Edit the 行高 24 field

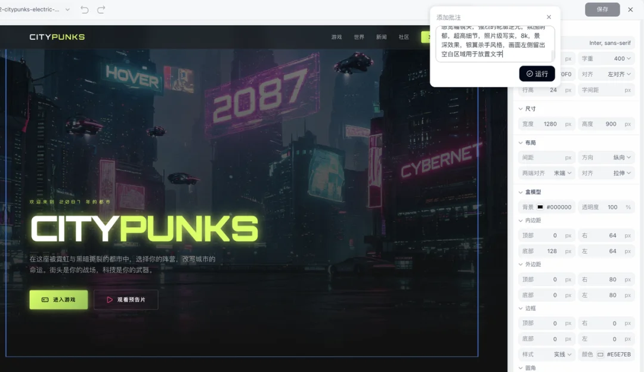(x=547, y=89)
